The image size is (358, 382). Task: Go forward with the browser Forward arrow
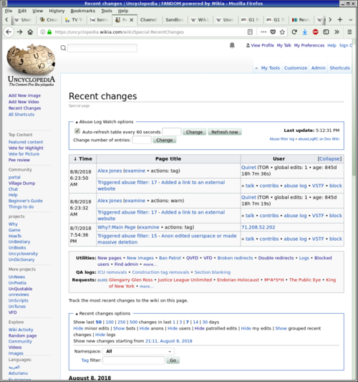[19, 32]
